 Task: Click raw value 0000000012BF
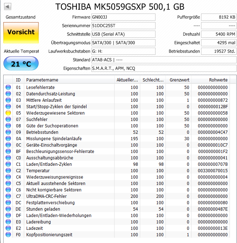pos(213,107)
